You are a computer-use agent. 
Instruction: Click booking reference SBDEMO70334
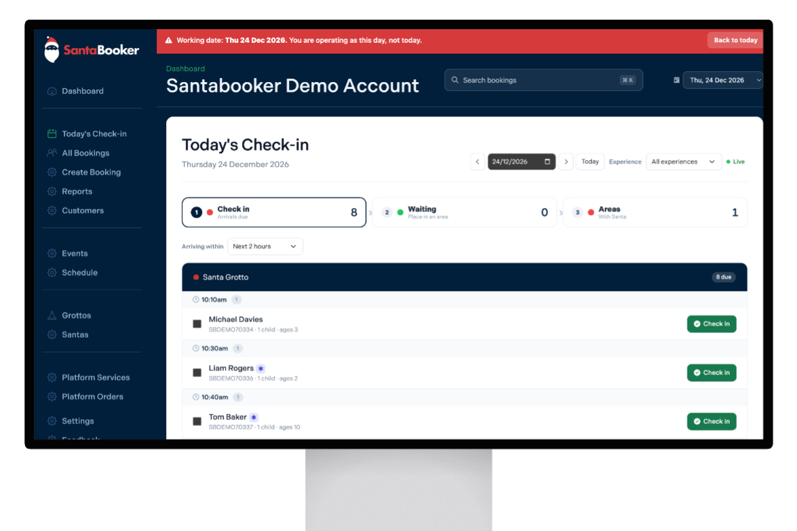point(231,330)
